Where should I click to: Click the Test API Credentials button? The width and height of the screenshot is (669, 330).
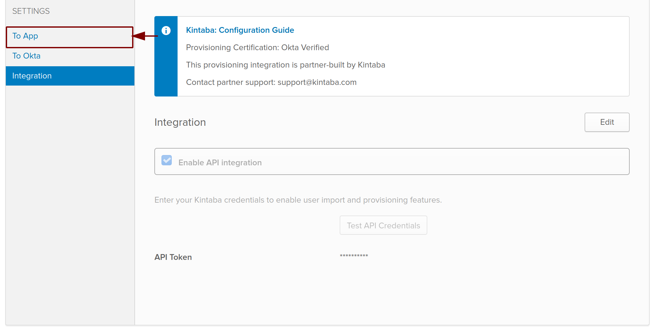point(383,225)
